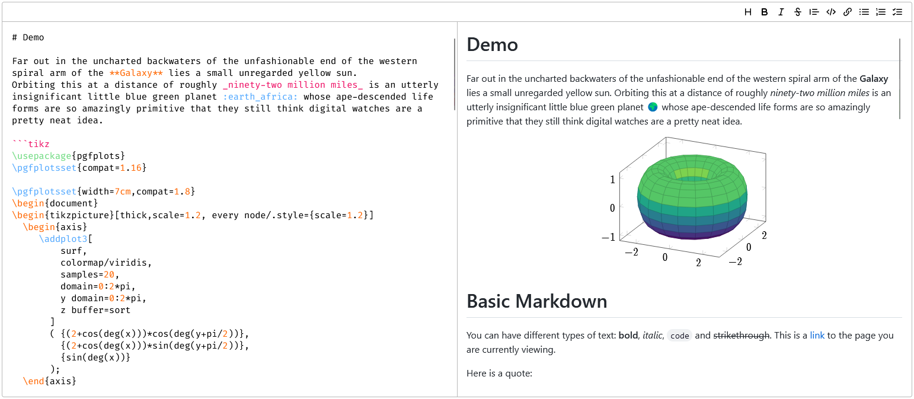The image size is (914, 399).
Task: Open the blue "link" hyperlink in the preview
Action: coord(817,336)
